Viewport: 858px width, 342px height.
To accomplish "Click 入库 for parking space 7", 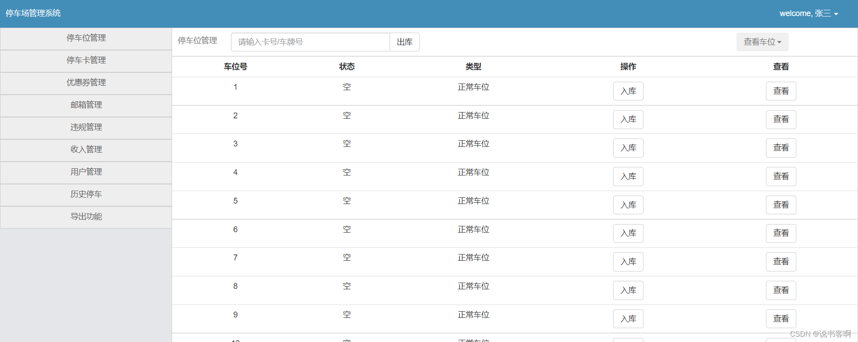I will tap(628, 262).
